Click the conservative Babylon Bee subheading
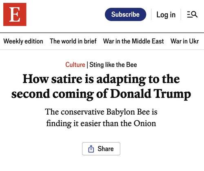Viewport: 204px width, 171px height. 101,117
